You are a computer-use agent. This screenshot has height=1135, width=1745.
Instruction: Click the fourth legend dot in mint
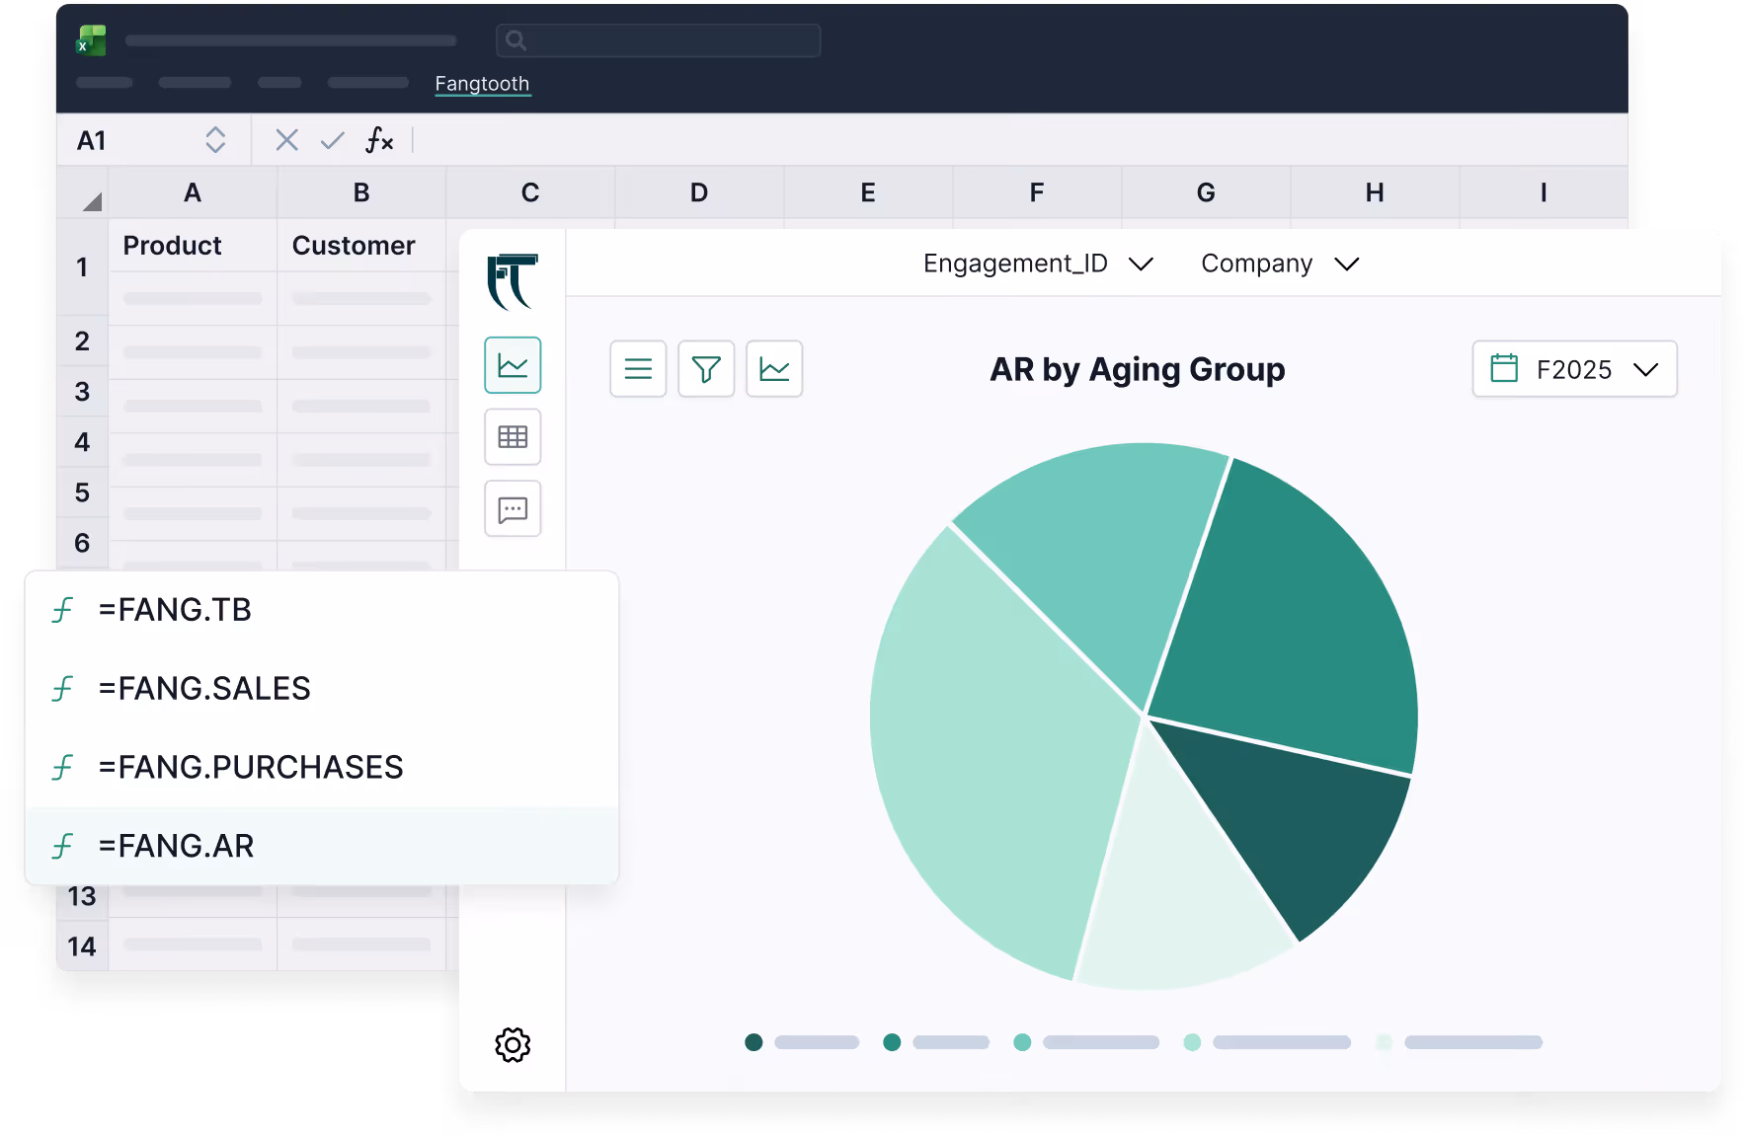tap(1192, 1042)
